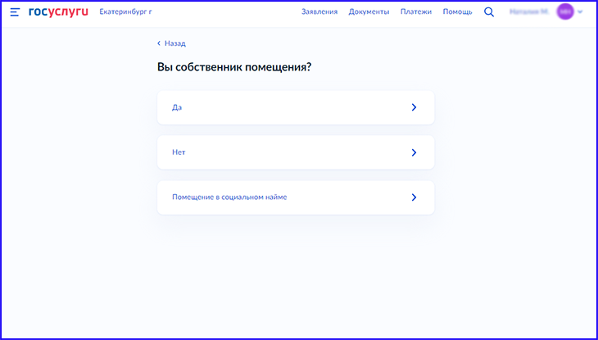Viewport: 598px width, 340px height.
Task: Open the Помощь section
Action: pyautogui.click(x=458, y=12)
